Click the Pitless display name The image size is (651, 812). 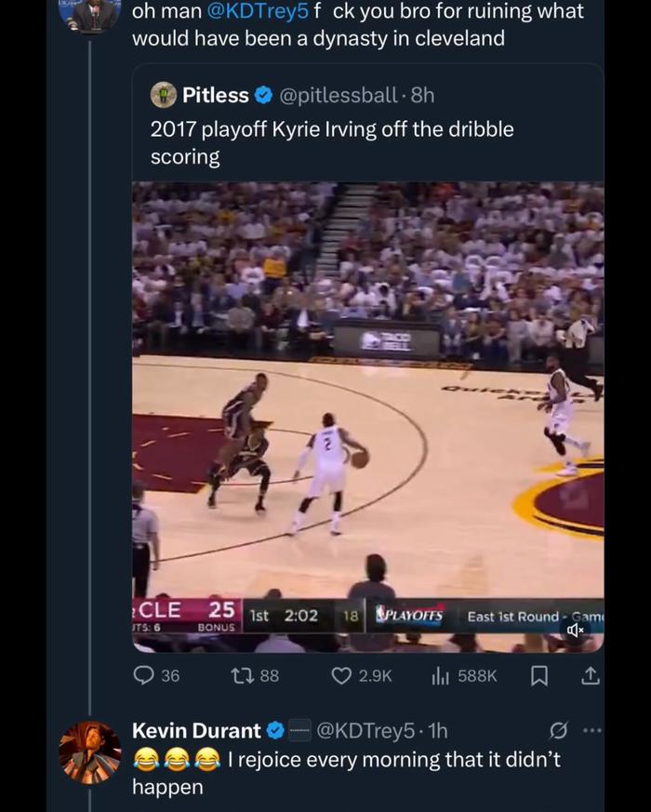[216, 95]
